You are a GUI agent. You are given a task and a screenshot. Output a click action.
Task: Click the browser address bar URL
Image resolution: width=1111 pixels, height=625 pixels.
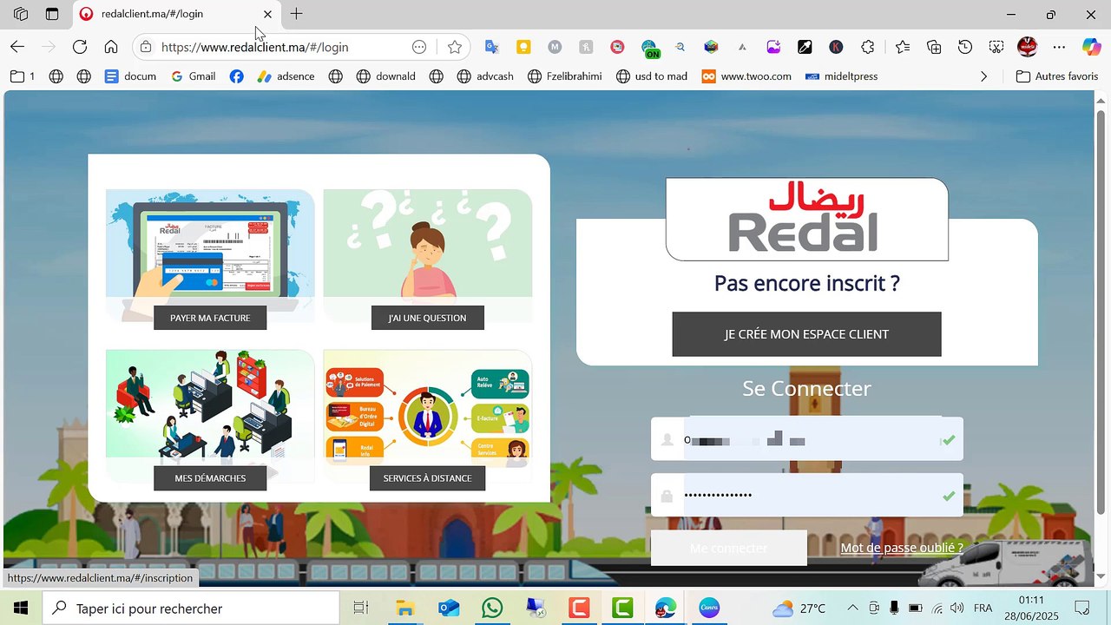(255, 47)
